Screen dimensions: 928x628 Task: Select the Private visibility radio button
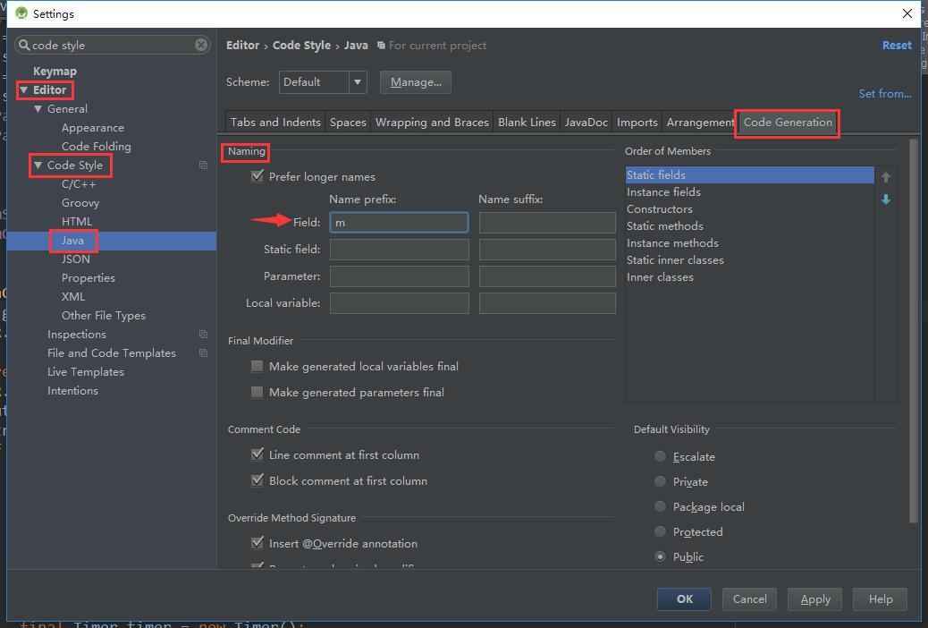[660, 482]
